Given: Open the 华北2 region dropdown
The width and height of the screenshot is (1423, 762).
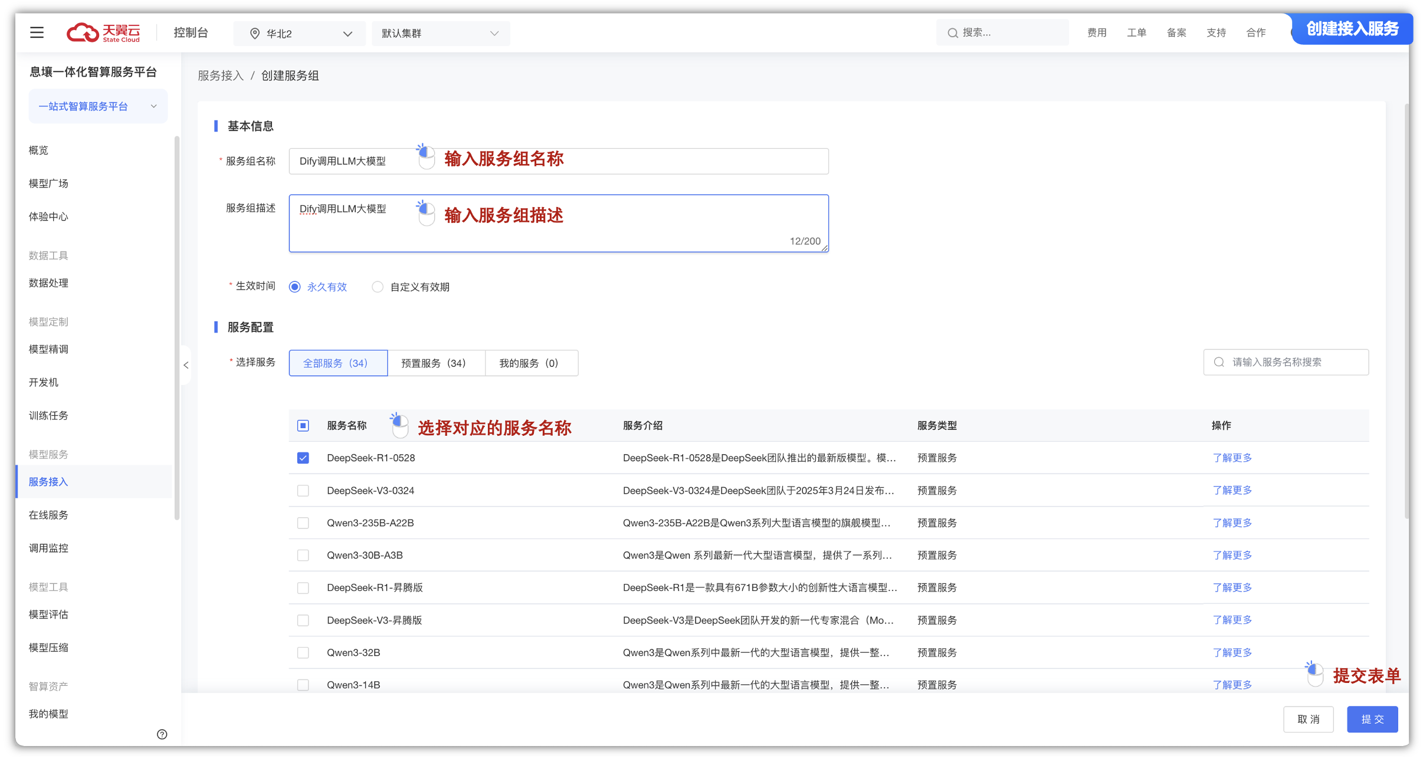Looking at the screenshot, I should [300, 34].
